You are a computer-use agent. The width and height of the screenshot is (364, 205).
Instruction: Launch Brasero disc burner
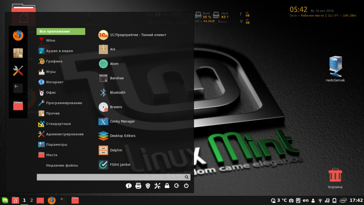pyautogui.click(x=110, y=107)
